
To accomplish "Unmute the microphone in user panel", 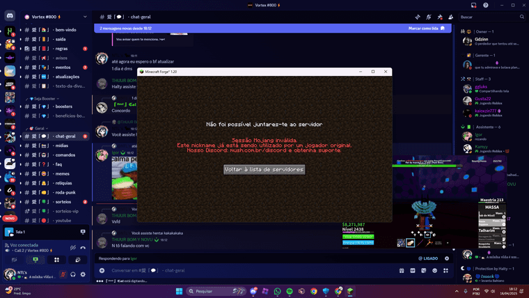I will 62,274.
